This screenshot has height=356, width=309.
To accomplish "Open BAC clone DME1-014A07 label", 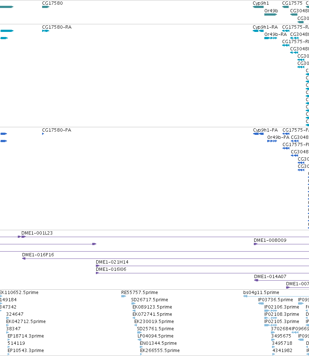I will tap(270, 277).
